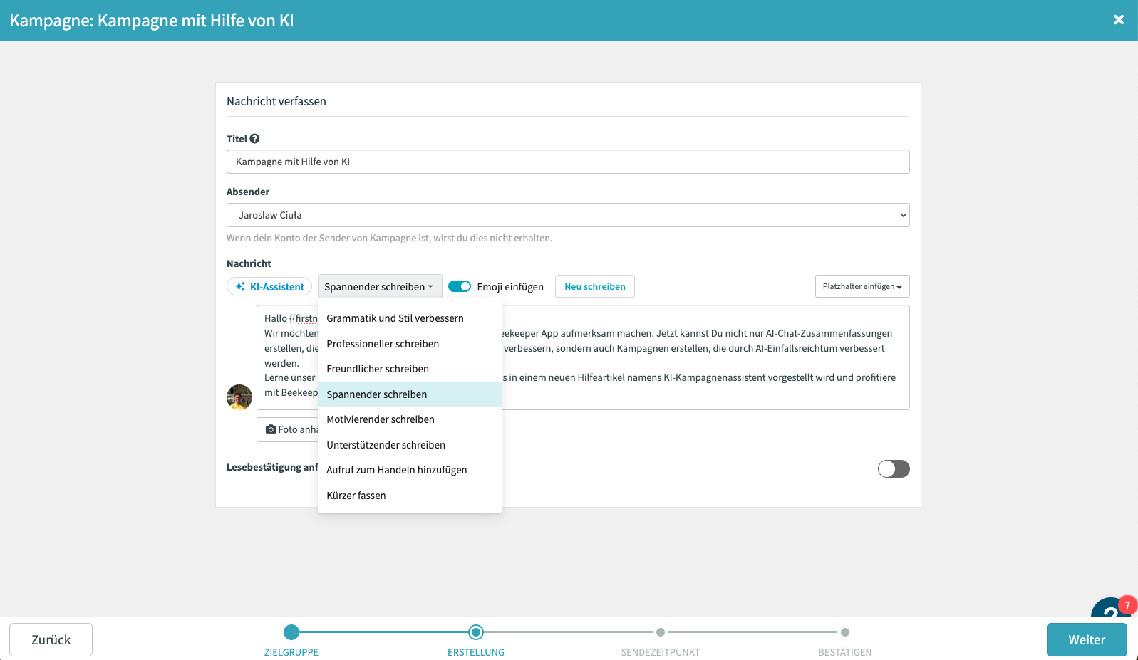Image resolution: width=1138 pixels, height=660 pixels.
Task: Expand the Platzhalter einfügen dropdown
Action: coord(862,286)
